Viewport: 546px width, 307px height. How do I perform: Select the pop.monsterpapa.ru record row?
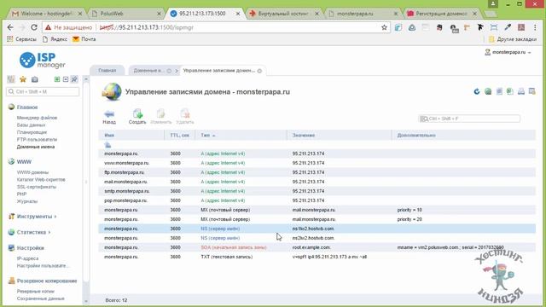tap(317, 200)
